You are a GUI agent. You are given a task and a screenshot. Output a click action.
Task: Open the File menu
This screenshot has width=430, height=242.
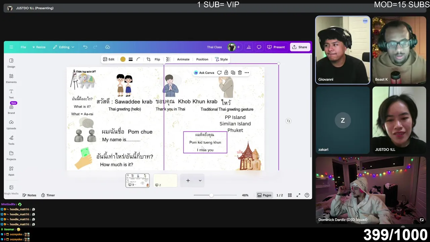point(23,47)
